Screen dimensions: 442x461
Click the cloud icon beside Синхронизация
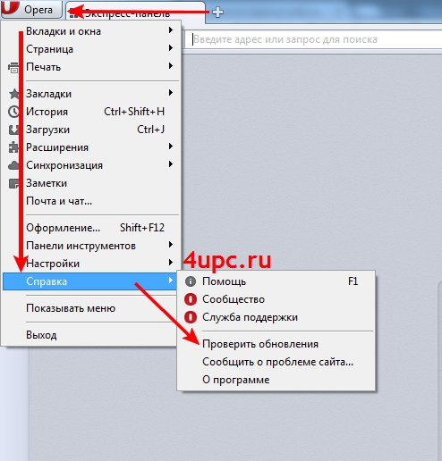tap(13, 165)
